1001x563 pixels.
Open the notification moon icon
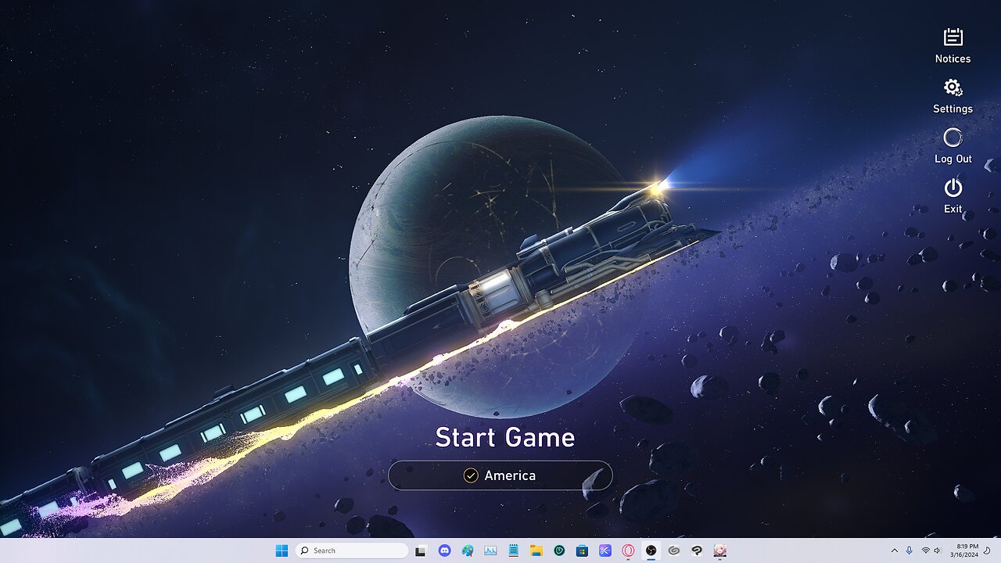coord(987,550)
